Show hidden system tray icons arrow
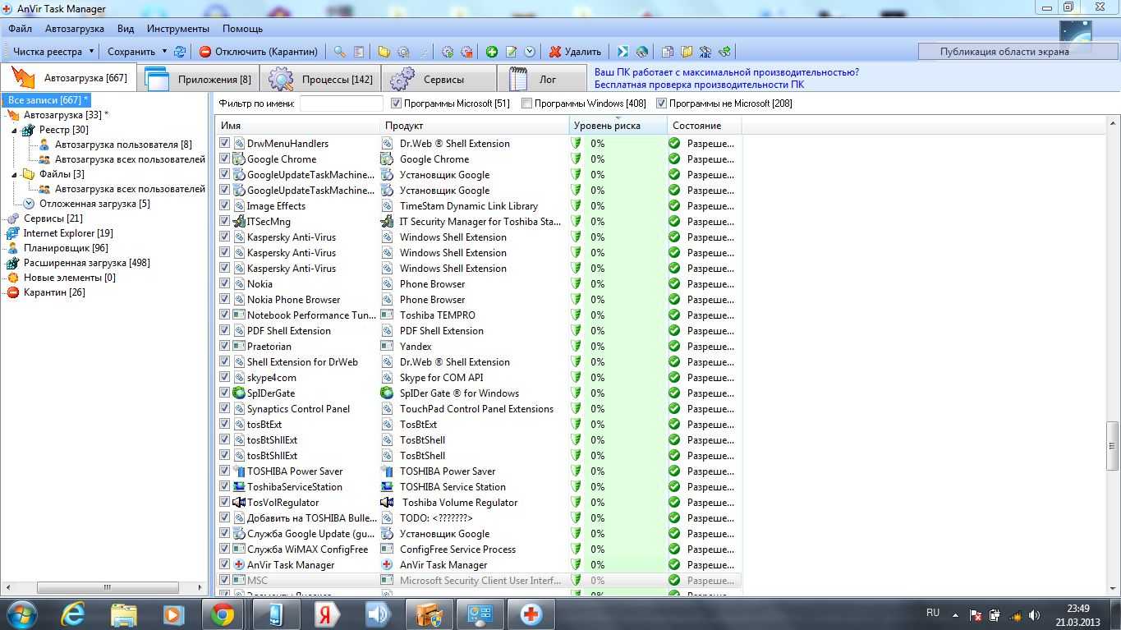Image resolution: width=1121 pixels, height=630 pixels. [955, 614]
